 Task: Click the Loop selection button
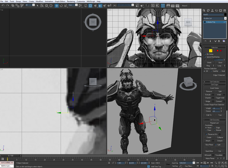tap(219, 66)
